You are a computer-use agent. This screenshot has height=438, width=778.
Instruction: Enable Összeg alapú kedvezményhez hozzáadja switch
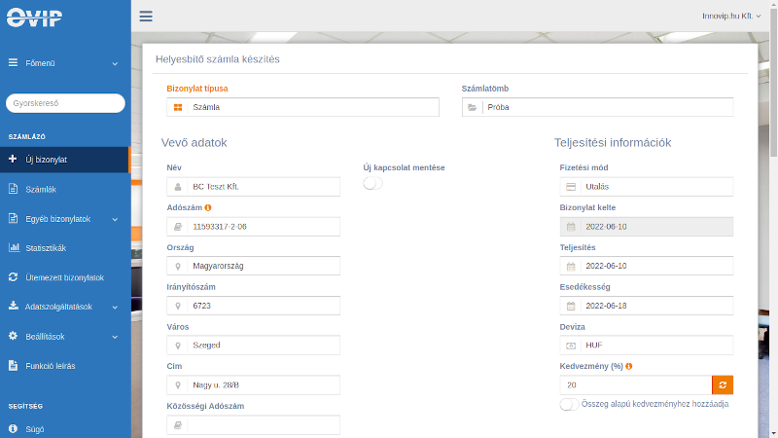click(569, 404)
